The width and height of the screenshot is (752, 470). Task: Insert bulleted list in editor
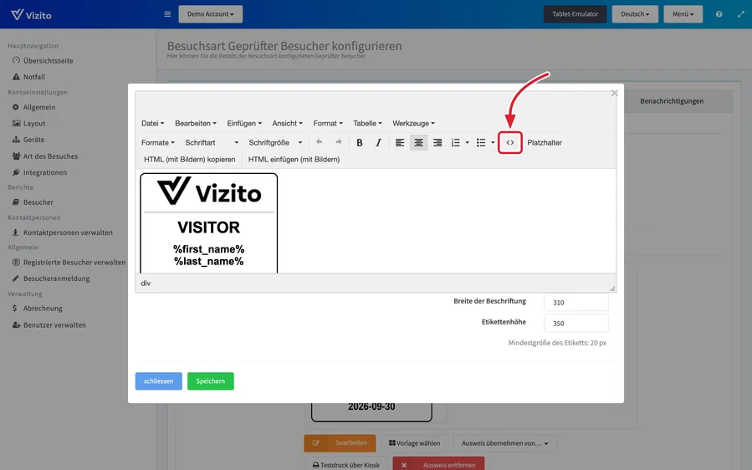480,142
